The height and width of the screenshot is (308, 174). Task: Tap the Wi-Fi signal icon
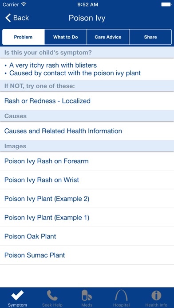point(24,4)
